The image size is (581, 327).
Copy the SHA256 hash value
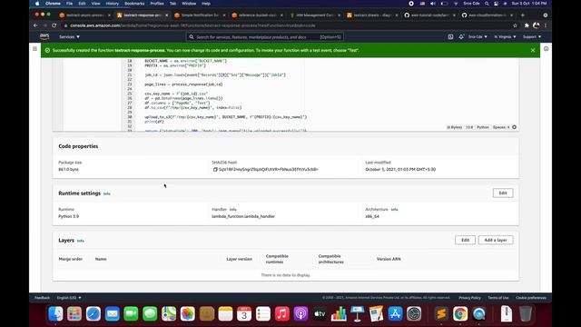tap(215, 170)
